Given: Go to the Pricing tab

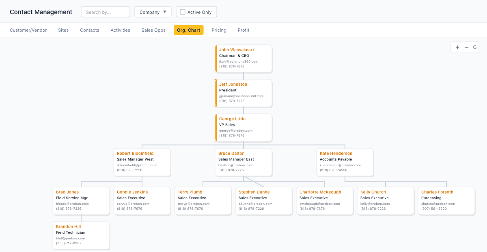Looking at the screenshot, I should coord(219,30).
